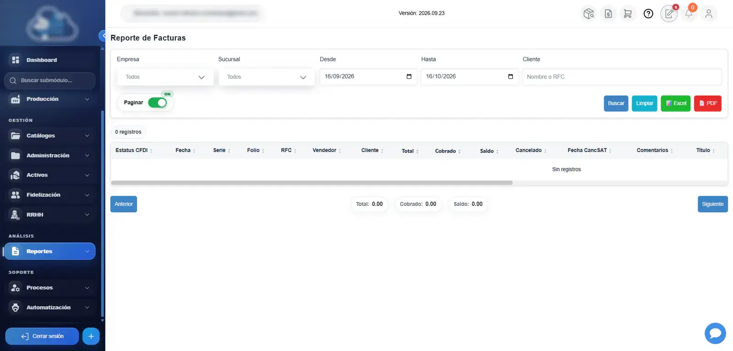This screenshot has width=733, height=351.
Task: Collapse the sidebar with the arrow button
Action: click(103, 36)
